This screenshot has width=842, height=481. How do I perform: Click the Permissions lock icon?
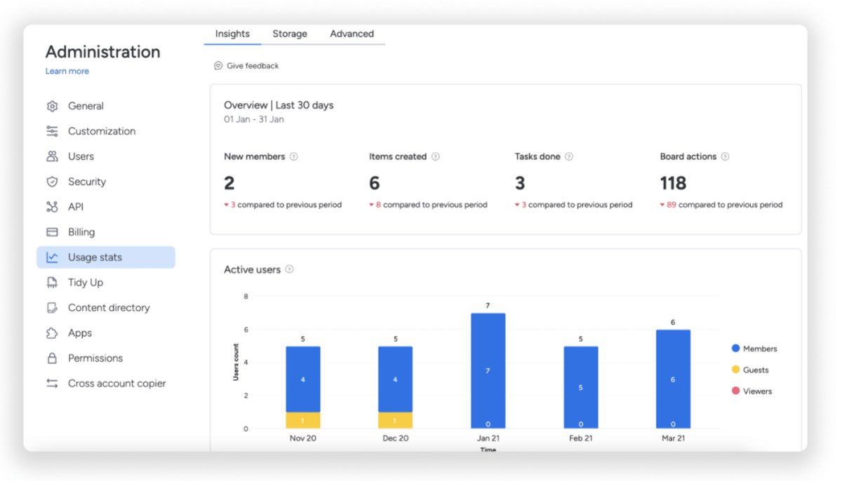(x=52, y=358)
